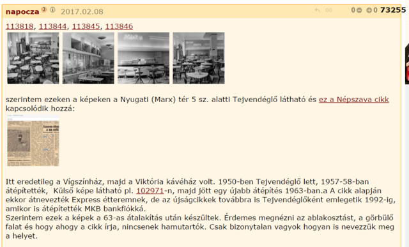This screenshot has height=247, width=409.
Task: Open first restaurant interior thumbnail
Action: (33, 58)
